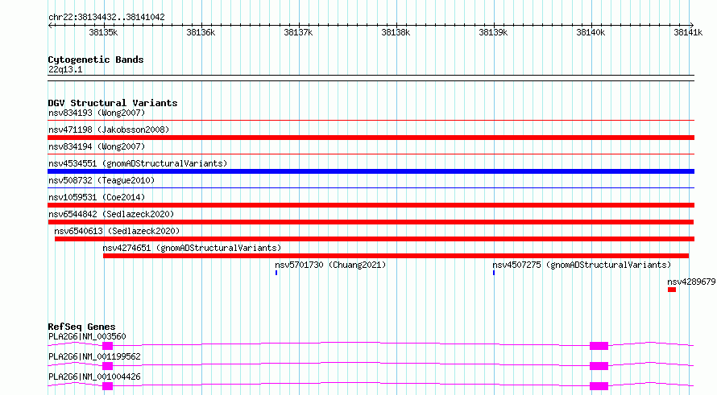Click the 38140k ruler tick label
This screenshot has height=395, width=717.
tap(591, 32)
